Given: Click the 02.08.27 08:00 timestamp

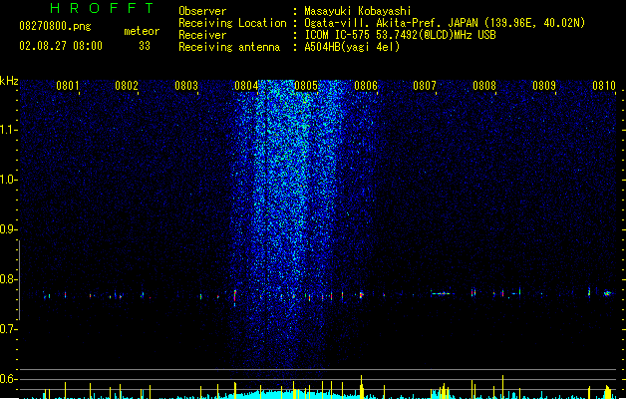Looking at the screenshot, I should 61,46.
